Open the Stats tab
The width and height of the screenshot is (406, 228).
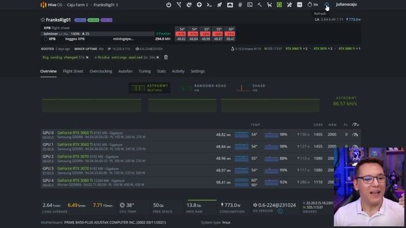[161, 72]
